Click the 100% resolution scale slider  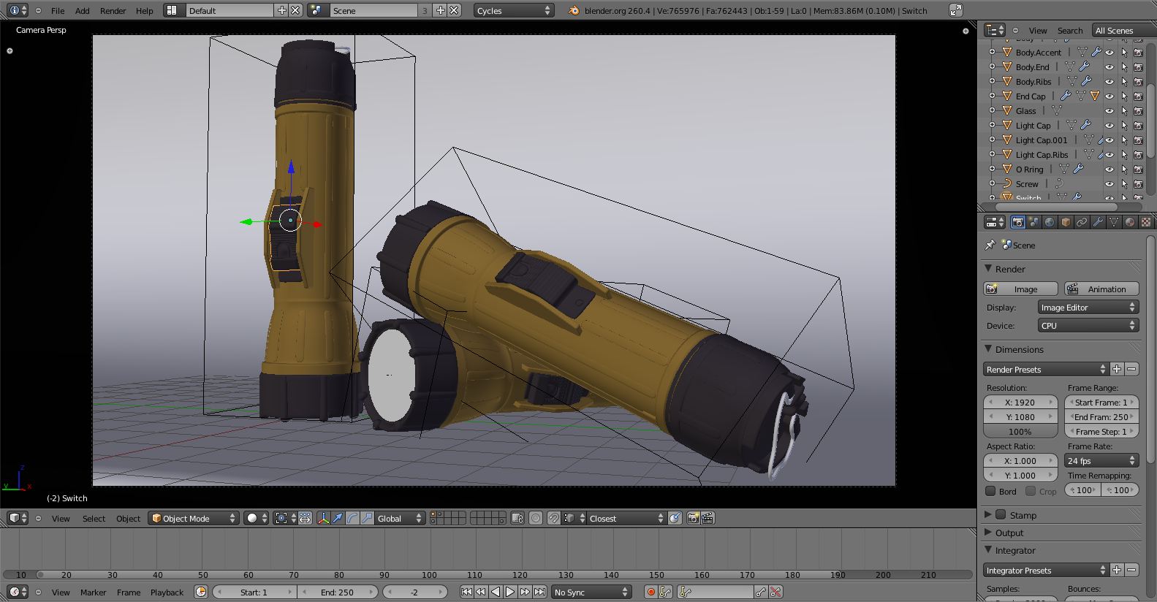[1020, 432]
